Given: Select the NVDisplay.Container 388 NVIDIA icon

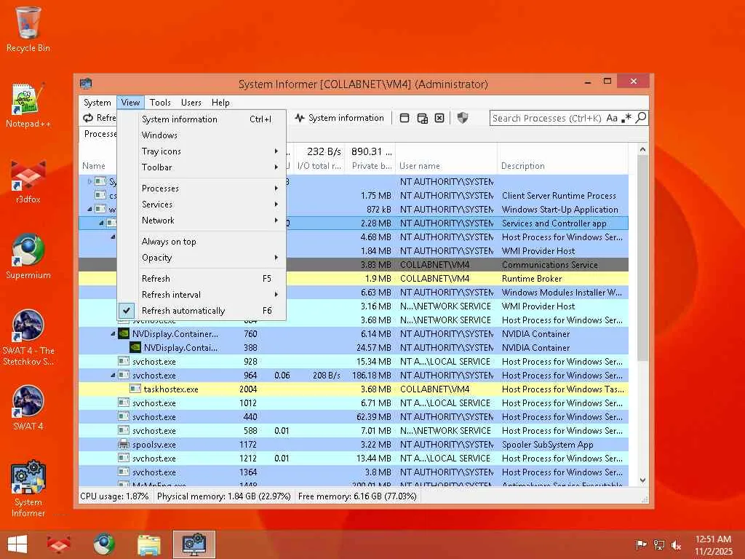Looking at the screenshot, I should [135, 347].
